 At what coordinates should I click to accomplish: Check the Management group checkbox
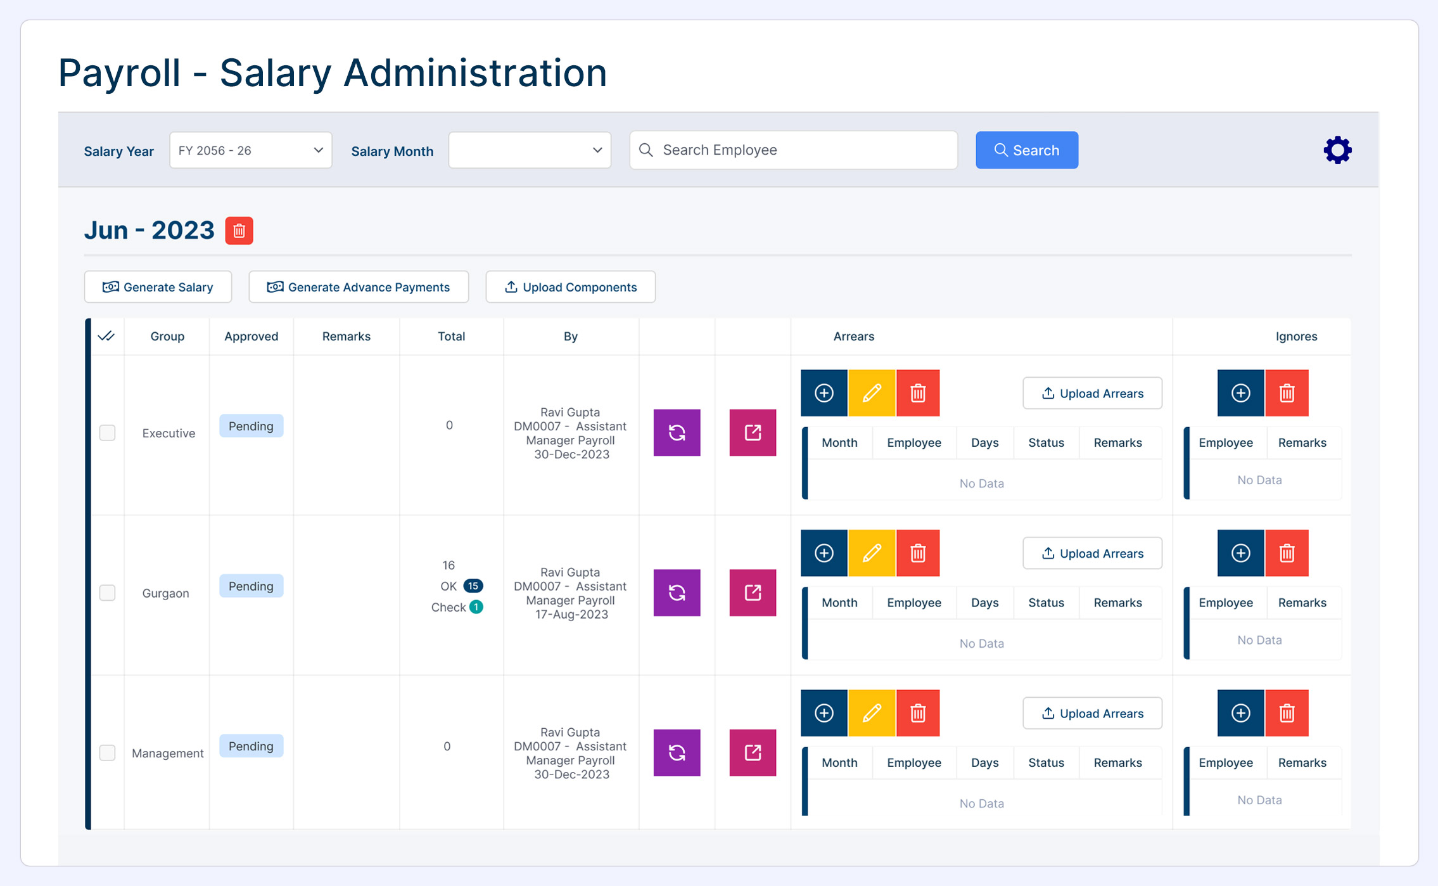107,753
